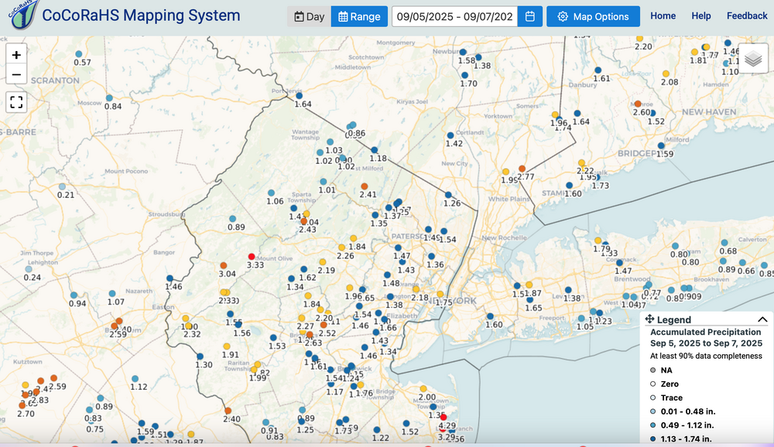Click the At least 90% data completeness text
The height and width of the screenshot is (447, 774).
coord(706,356)
